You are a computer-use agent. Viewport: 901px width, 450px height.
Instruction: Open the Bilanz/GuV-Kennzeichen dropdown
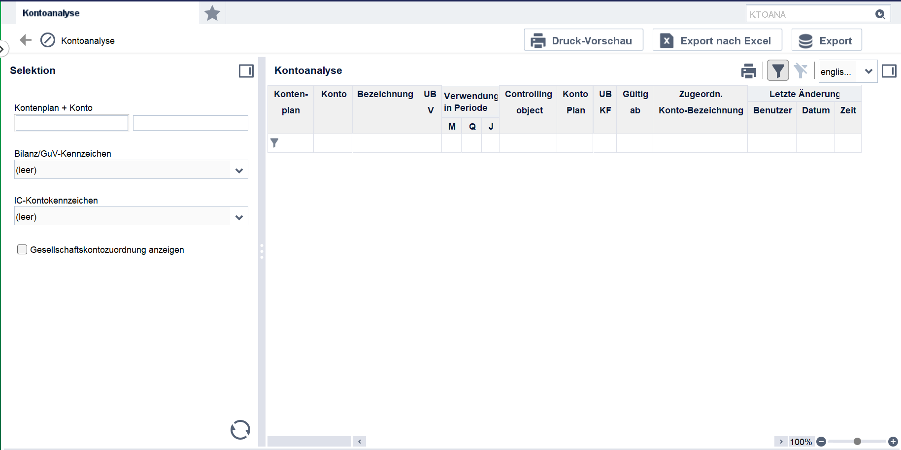pyautogui.click(x=131, y=170)
